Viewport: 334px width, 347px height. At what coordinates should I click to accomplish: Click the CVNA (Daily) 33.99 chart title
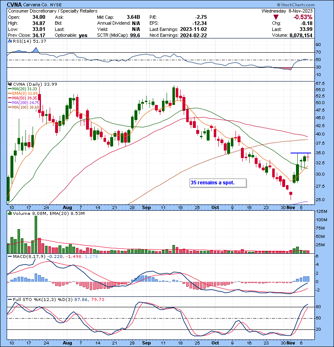pyautogui.click(x=35, y=84)
